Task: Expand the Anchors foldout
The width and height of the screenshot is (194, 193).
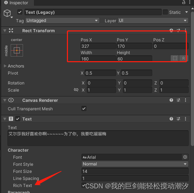Action: (5, 66)
